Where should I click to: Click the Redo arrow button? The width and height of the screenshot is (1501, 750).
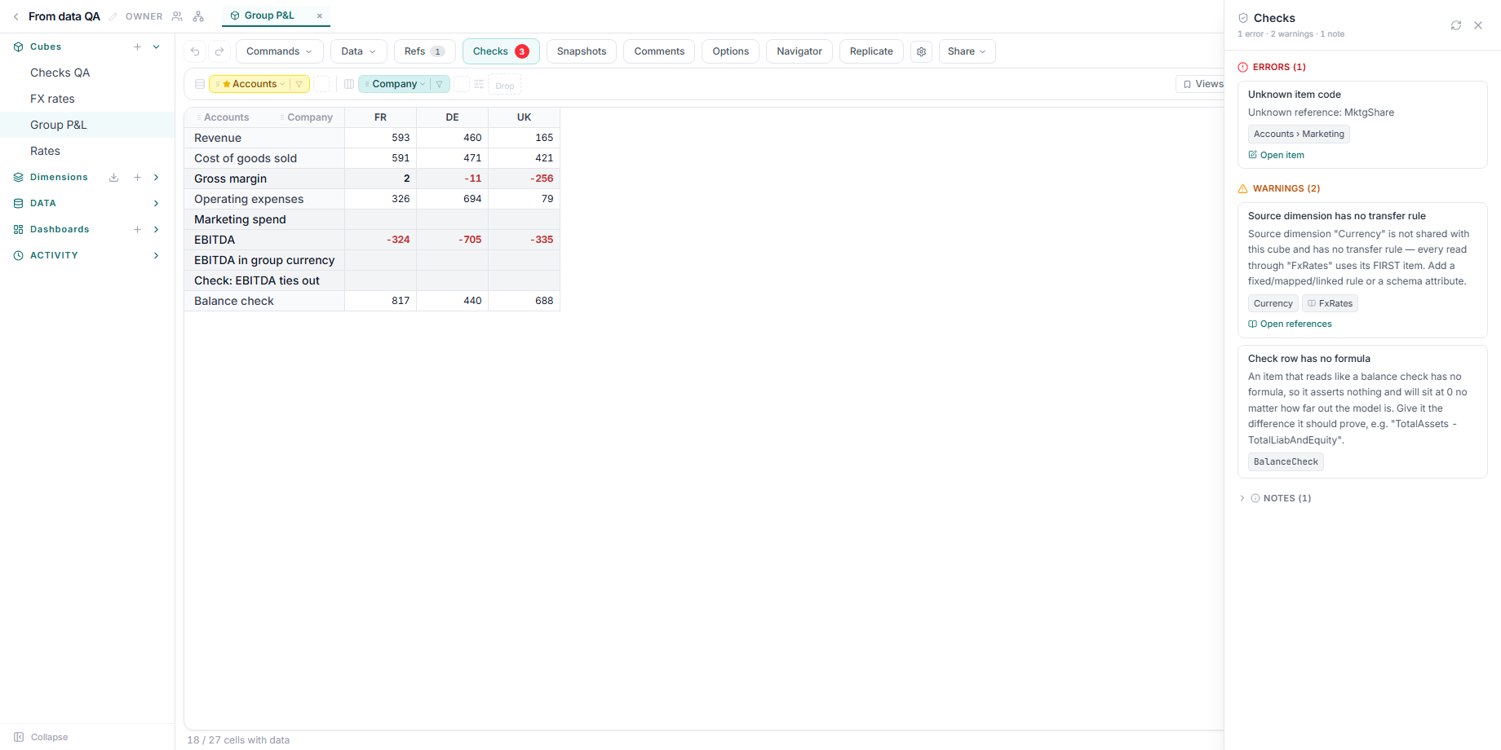click(219, 51)
